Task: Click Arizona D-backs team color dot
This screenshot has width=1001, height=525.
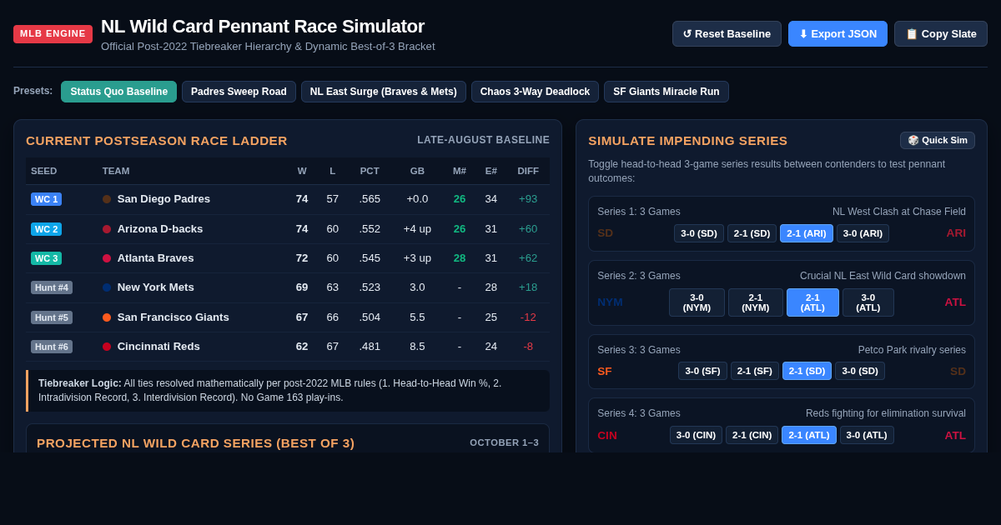Action: pyautogui.click(x=107, y=229)
